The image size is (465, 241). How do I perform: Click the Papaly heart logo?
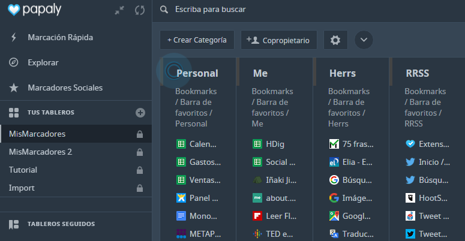pyautogui.click(x=14, y=10)
